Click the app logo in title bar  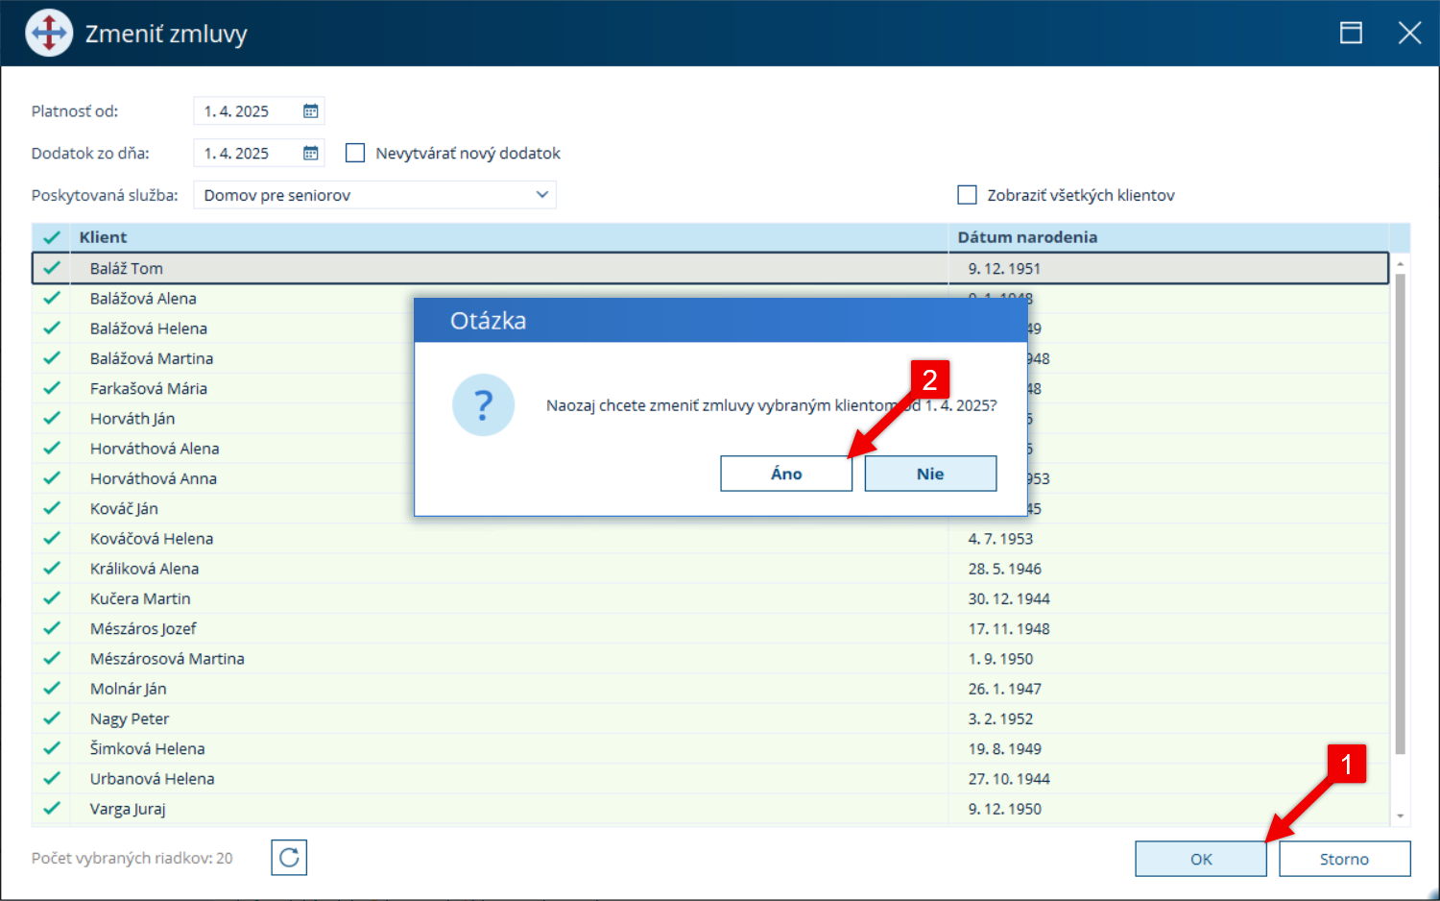pos(49,34)
